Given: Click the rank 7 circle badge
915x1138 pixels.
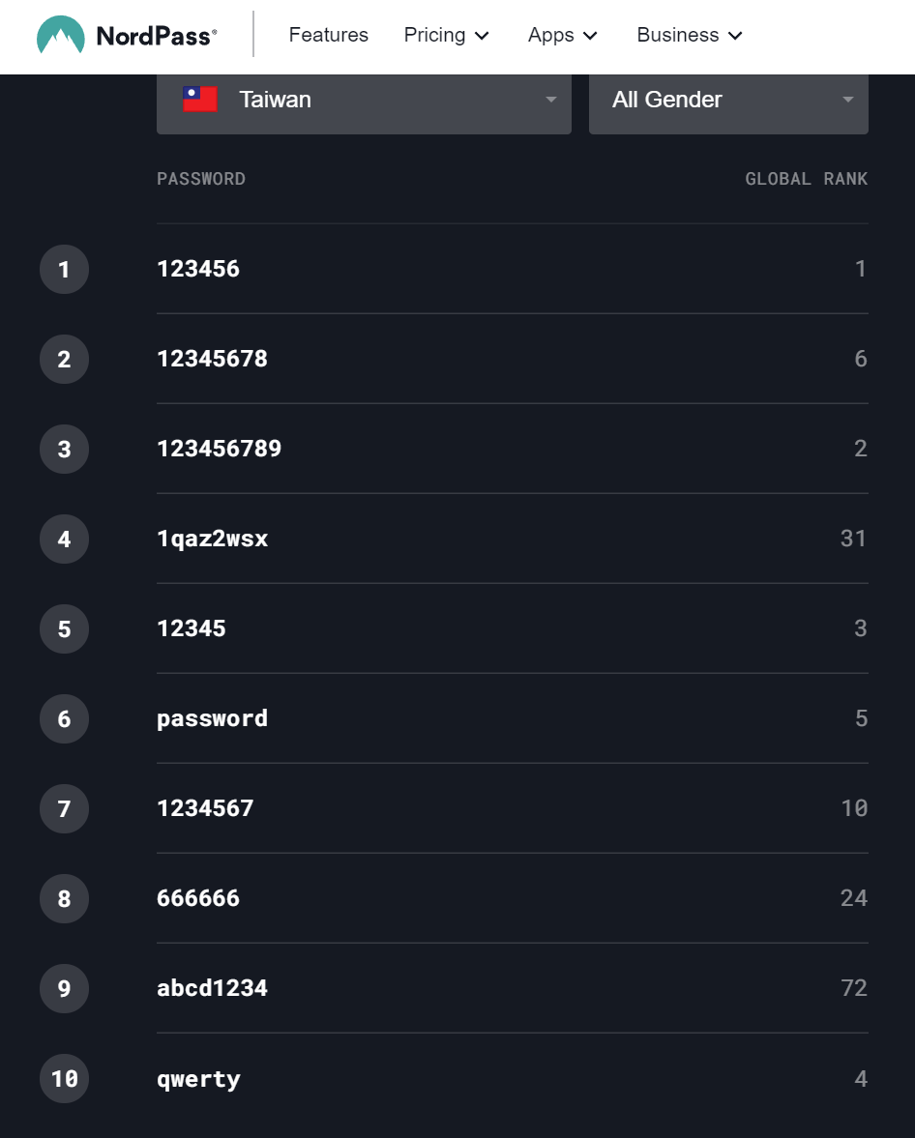Looking at the screenshot, I should tap(64, 808).
